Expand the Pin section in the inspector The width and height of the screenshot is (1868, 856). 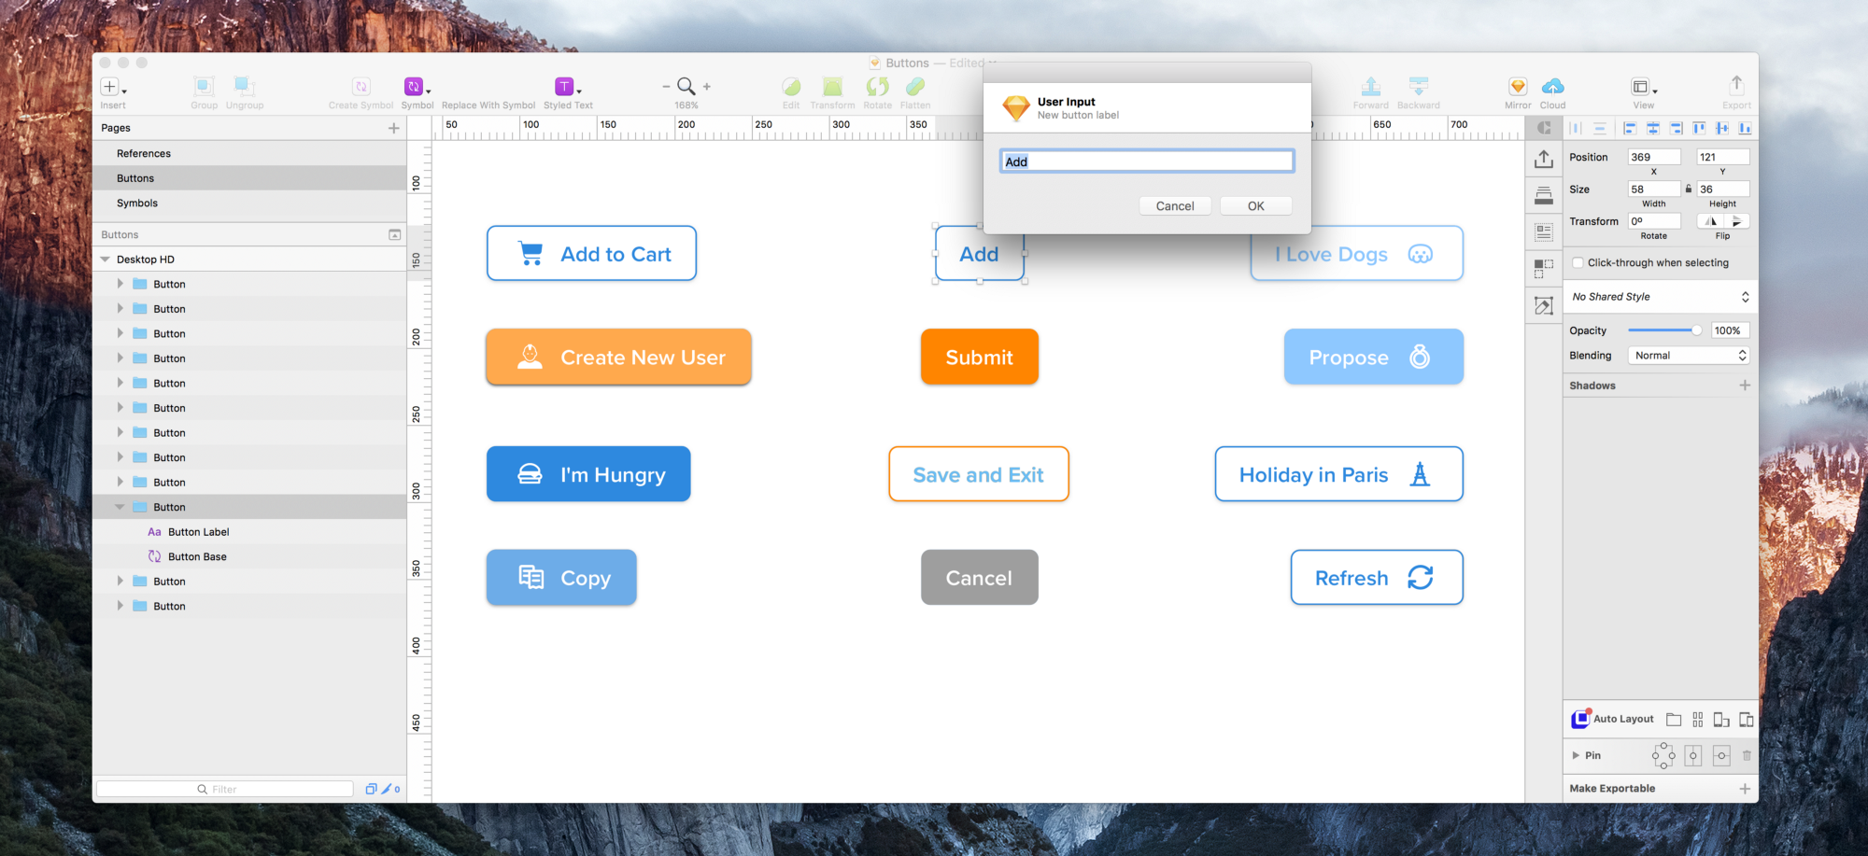coord(1578,755)
